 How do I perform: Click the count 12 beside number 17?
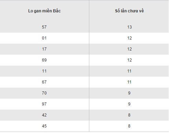(129, 49)
